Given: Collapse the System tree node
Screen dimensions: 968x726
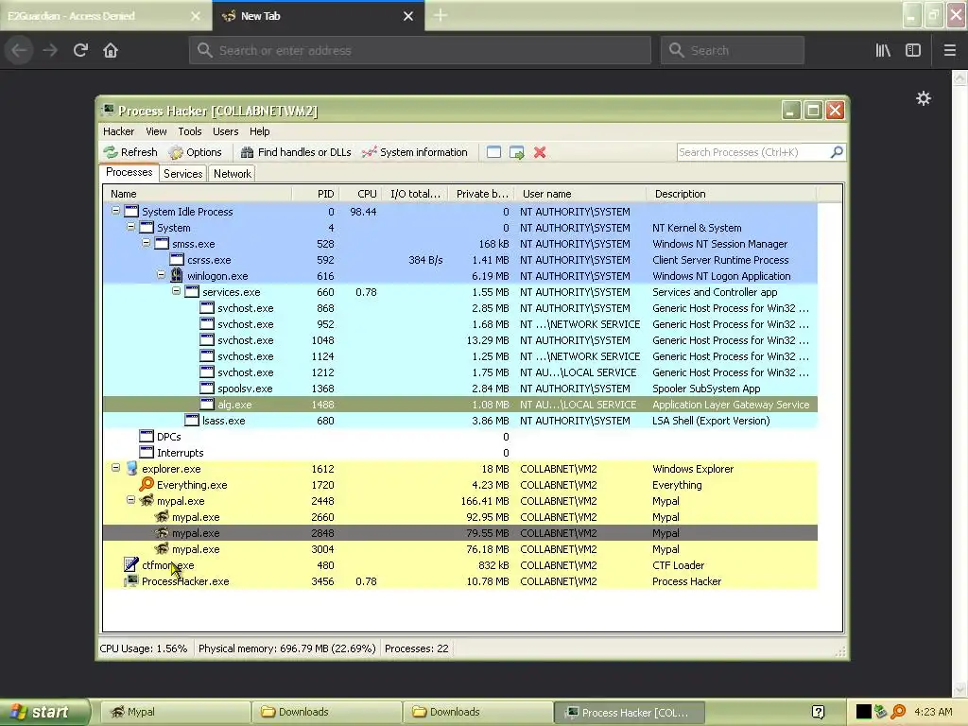Looking at the screenshot, I should 130,227.
